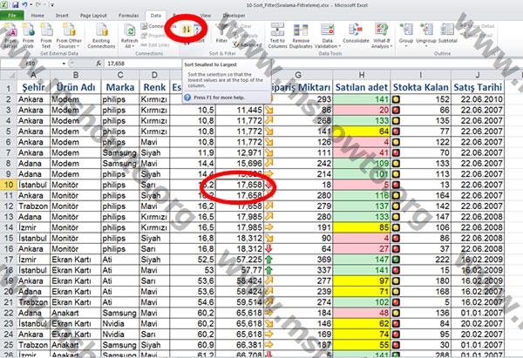Click the Save icon in quick access toolbar
523x358 pixels.
point(15,4)
